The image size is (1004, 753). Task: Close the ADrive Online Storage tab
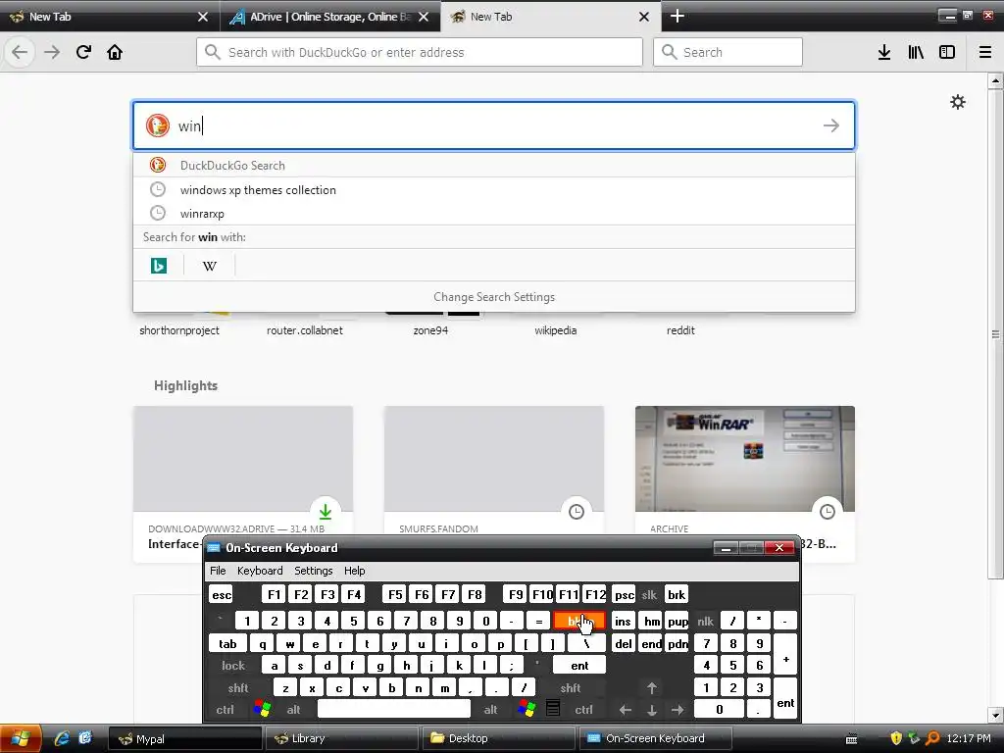click(424, 17)
